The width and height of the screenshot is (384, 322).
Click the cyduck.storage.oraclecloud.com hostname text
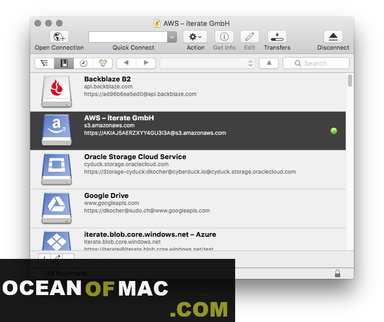[126, 165]
